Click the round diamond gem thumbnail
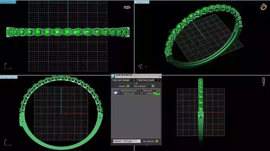This screenshot has width=270, height=151. click(x=115, y=92)
